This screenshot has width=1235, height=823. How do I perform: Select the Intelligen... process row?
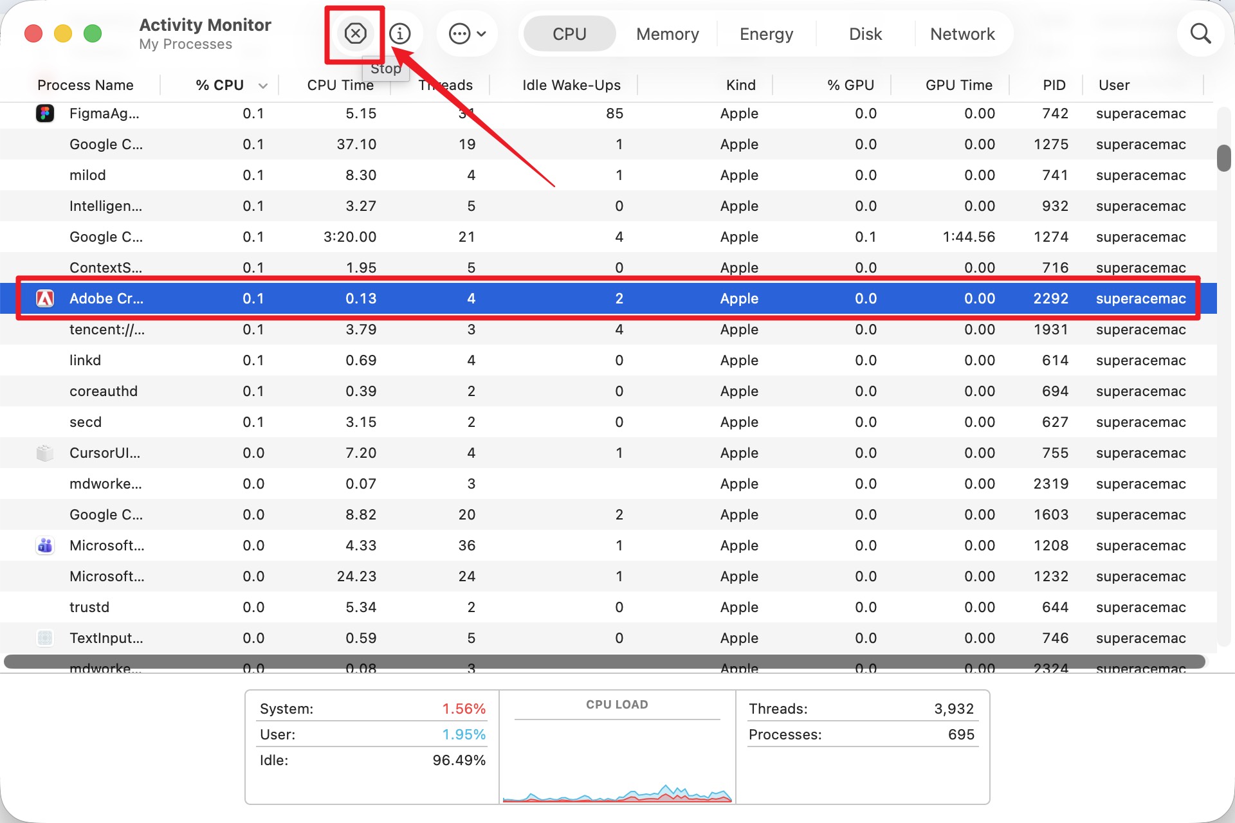coord(608,206)
